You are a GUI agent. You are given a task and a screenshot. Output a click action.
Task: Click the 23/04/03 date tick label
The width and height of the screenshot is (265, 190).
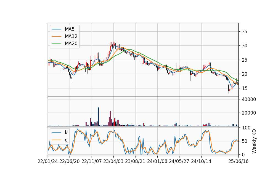click(x=113, y=162)
